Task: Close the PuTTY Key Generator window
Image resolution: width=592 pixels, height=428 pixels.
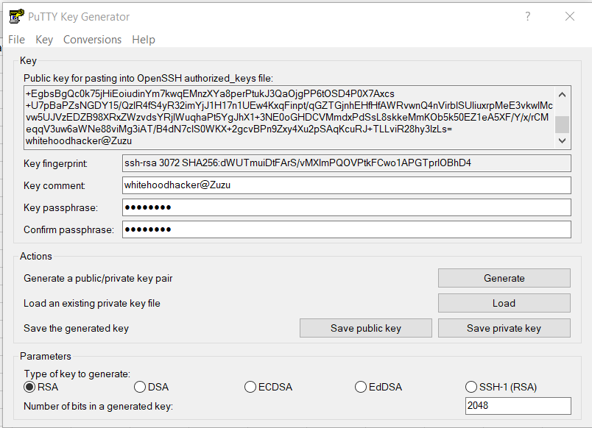Action: 570,16
